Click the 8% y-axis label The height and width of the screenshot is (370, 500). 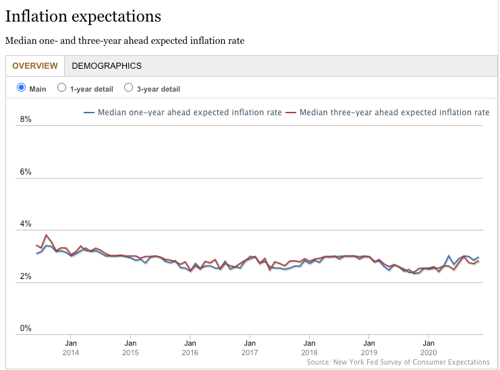(x=26, y=120)
